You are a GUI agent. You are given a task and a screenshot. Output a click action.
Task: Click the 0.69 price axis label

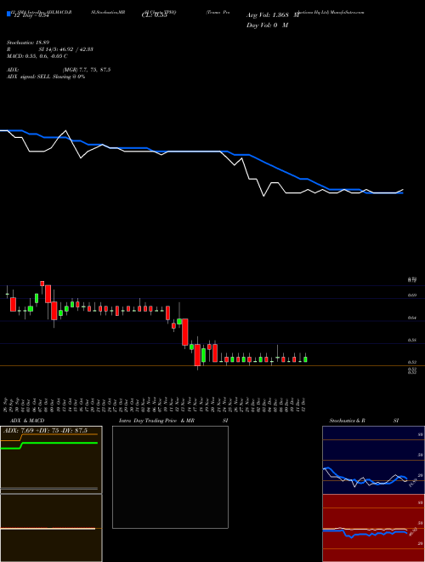[x=411, y=295]
